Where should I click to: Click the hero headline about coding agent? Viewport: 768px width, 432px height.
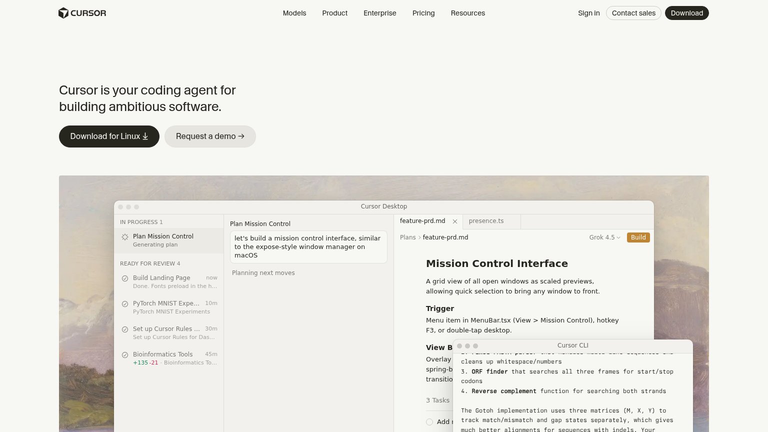click(147, 98)
